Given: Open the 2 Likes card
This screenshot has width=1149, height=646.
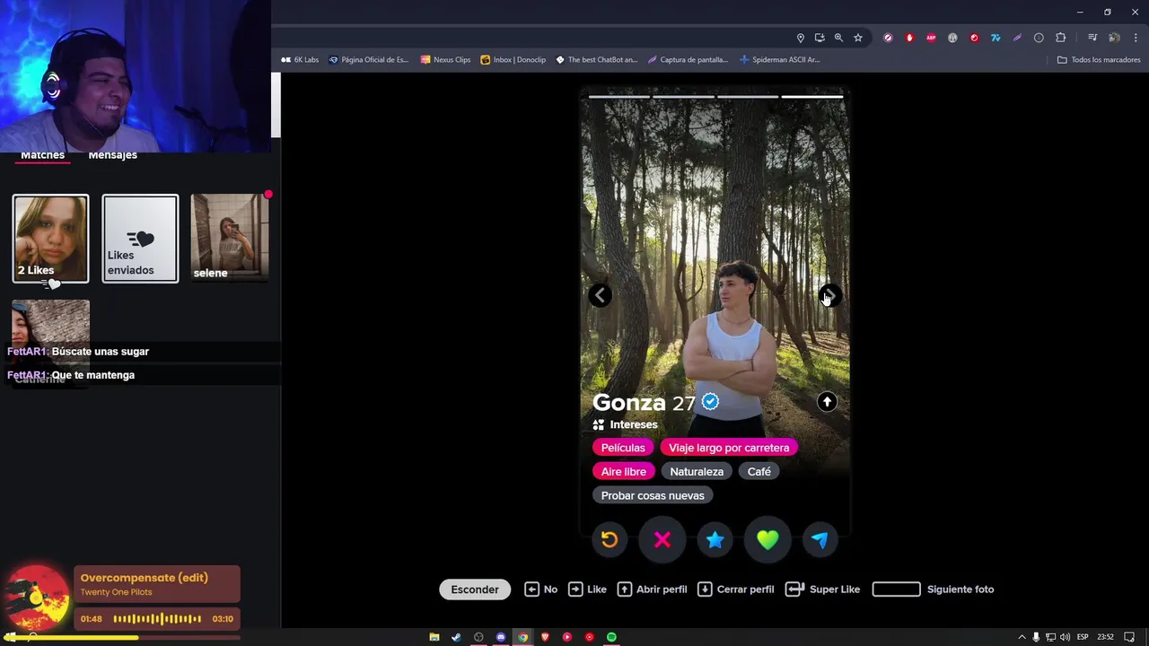Looking at the screenshot, I should [51, 239].
